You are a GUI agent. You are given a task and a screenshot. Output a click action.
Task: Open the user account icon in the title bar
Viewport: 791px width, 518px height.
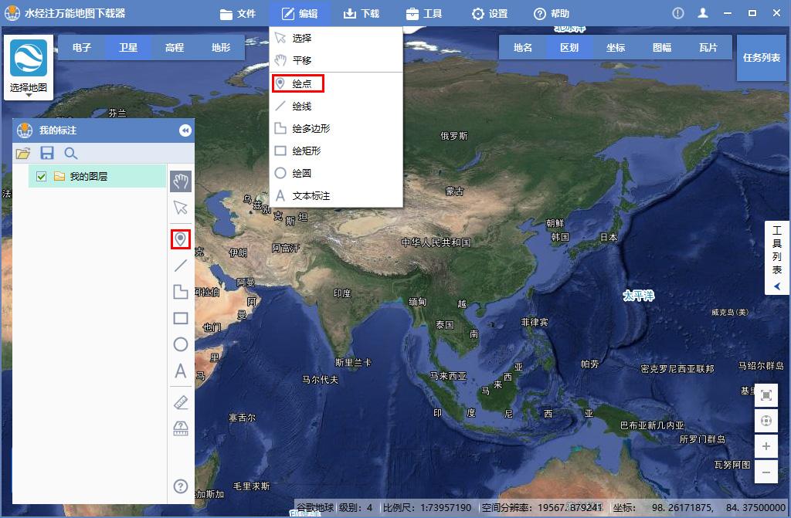[703, 14]
